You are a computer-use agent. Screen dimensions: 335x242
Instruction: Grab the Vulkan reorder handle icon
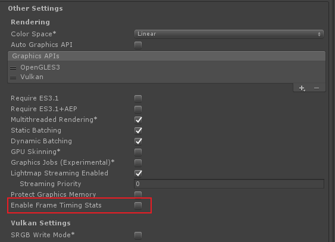[13, 78]
